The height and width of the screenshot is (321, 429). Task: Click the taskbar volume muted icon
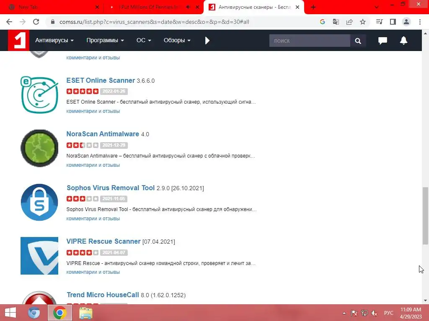[374, 313]
